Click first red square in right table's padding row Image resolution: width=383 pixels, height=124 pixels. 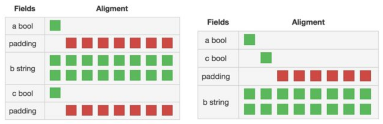pos(282,76)
